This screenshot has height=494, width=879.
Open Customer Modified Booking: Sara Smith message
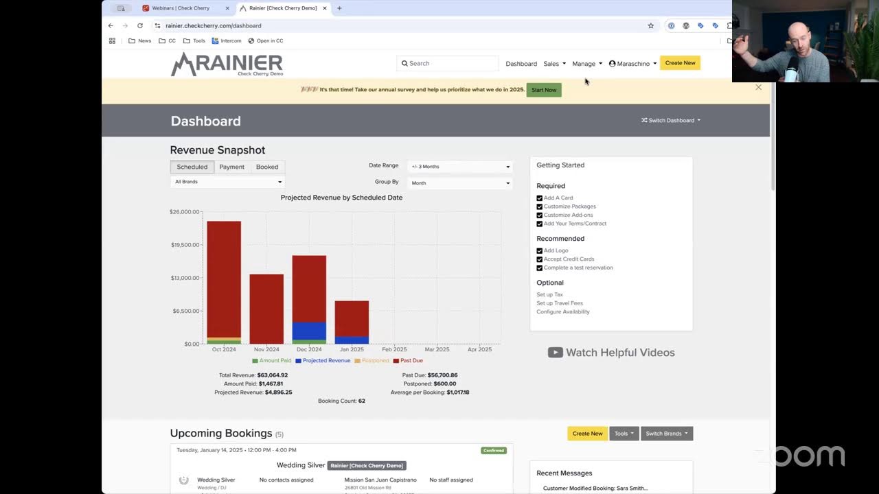[x=595, y=489]
